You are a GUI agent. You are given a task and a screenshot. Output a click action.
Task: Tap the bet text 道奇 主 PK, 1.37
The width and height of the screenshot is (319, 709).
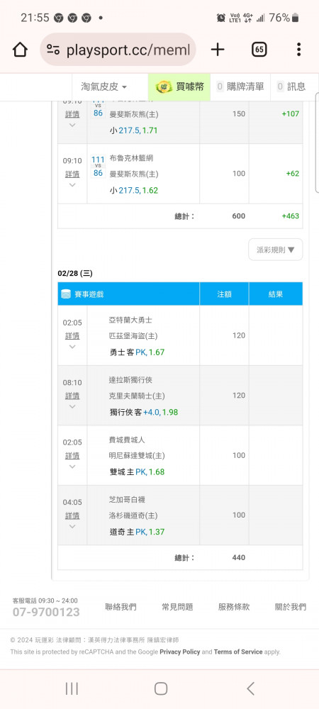point(138,532)
